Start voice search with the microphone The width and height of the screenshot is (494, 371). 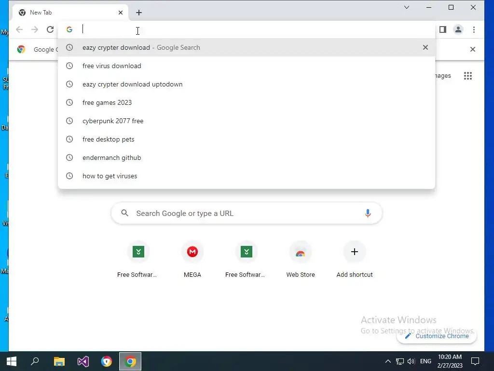tap(368, 213)
